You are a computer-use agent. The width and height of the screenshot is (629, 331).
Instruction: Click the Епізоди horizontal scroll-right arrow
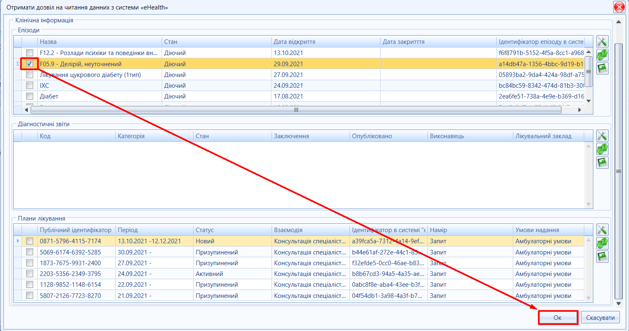tap(580, 110)
